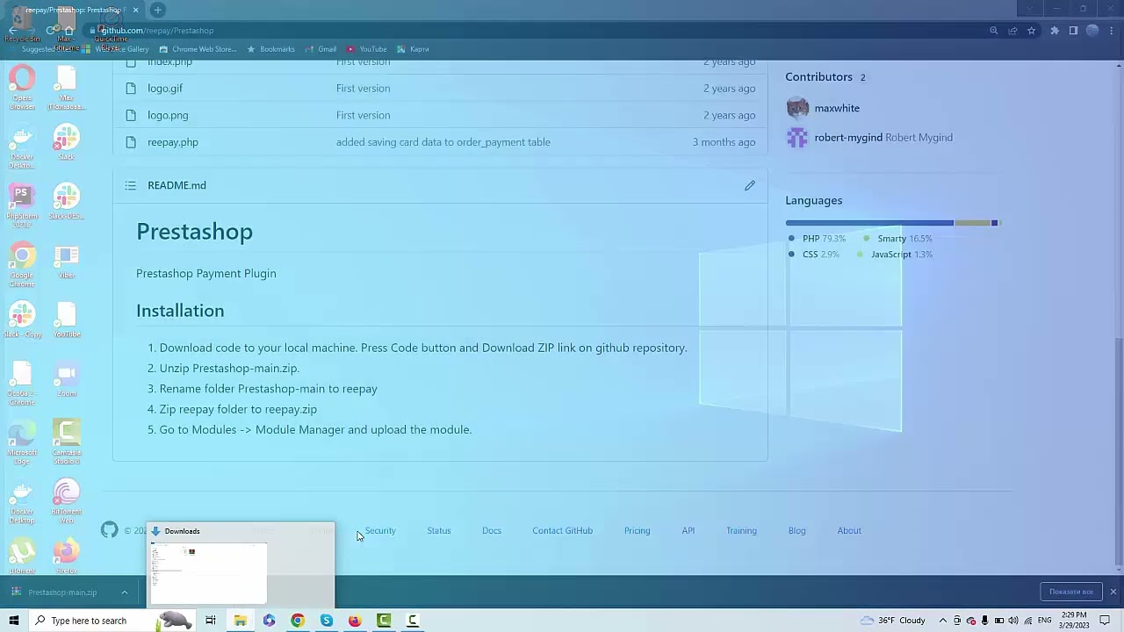Click Firefox icon on the taskbar

click(355, 621)
